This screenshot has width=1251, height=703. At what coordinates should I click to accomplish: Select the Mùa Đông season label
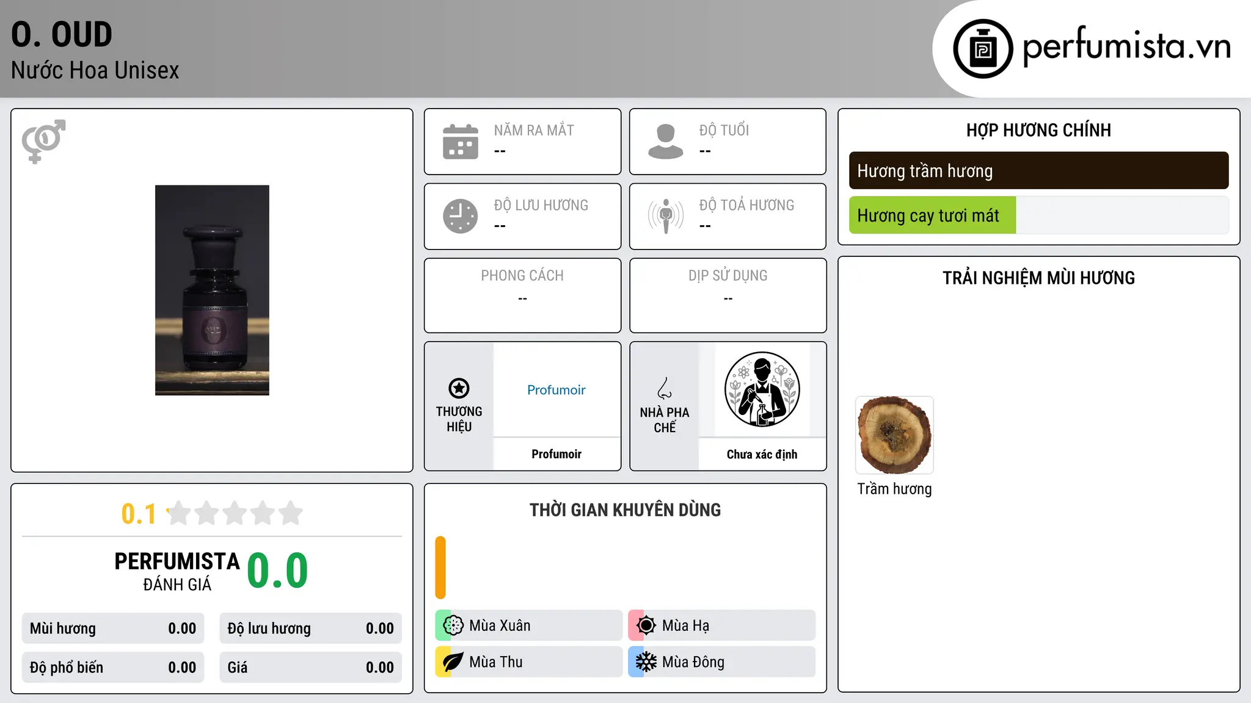pos(693,662)
